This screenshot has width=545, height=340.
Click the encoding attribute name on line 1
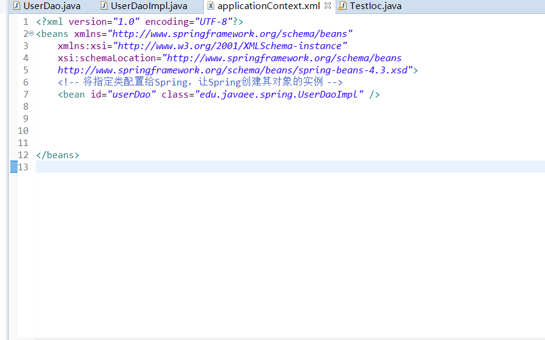coord(167,21)
